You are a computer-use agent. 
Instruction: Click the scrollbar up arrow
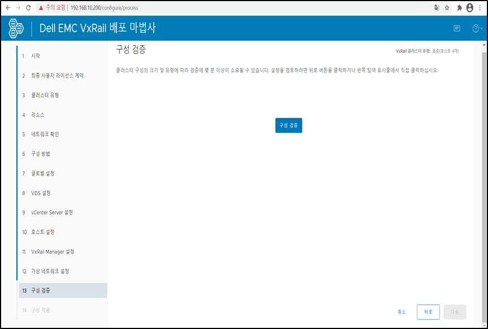click(x=484, y=45)
